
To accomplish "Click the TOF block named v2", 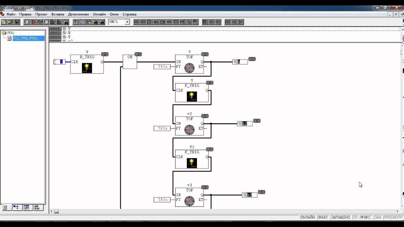I will click(189, 126).
